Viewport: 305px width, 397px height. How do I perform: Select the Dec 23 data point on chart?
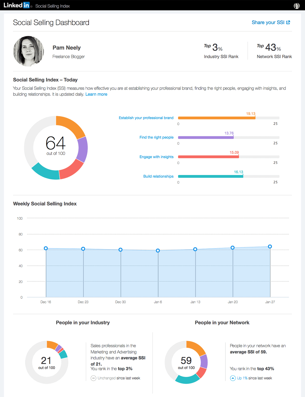click(x=83, y=249)
